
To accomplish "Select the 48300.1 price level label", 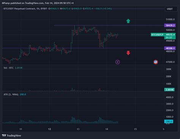I will 170,48.
